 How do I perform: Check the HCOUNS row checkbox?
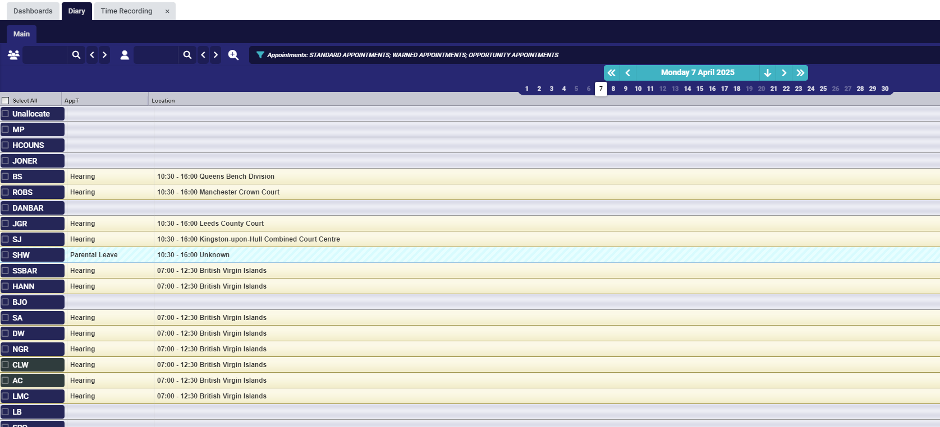6,145
